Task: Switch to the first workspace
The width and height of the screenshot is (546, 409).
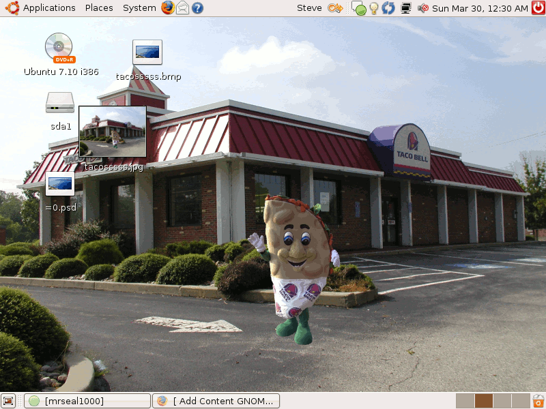Action: pos(465,401)
